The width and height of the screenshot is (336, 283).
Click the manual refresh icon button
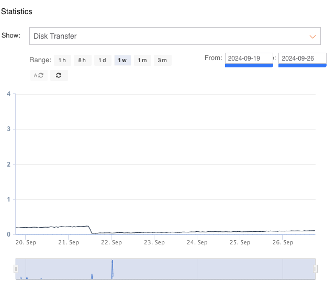pos(59,75)
